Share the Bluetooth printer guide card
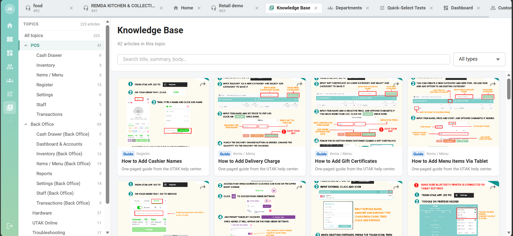 pyautogui.click(x=493, y=187)
